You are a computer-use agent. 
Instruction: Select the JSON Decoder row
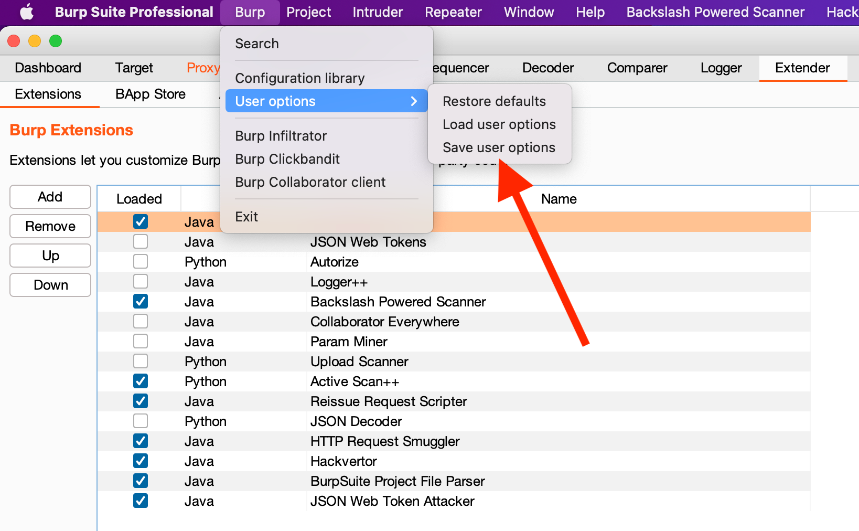tap(454, 421)
